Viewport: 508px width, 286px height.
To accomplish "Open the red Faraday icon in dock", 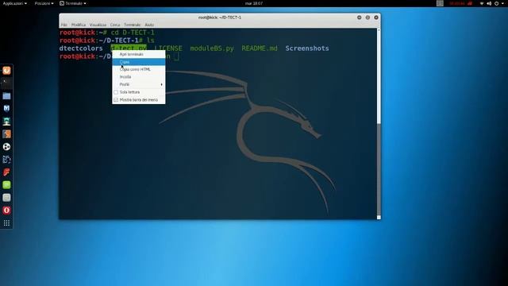I will pyautogui.click(x=6, y=172).
